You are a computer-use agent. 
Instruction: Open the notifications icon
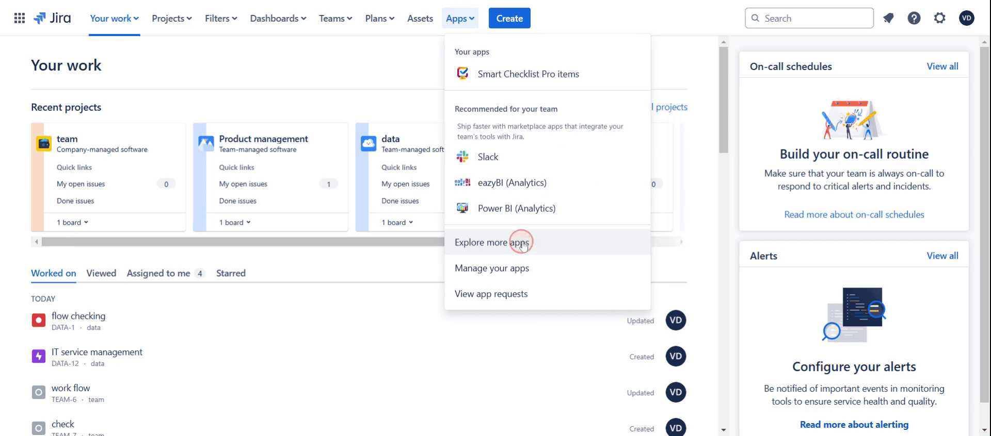pyautogui.click(x=888, y=19)
